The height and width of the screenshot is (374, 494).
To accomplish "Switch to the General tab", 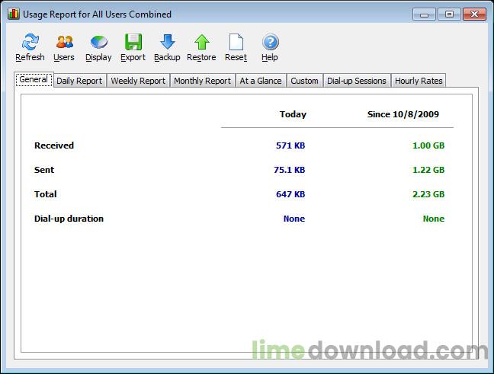I will [34, 80].
